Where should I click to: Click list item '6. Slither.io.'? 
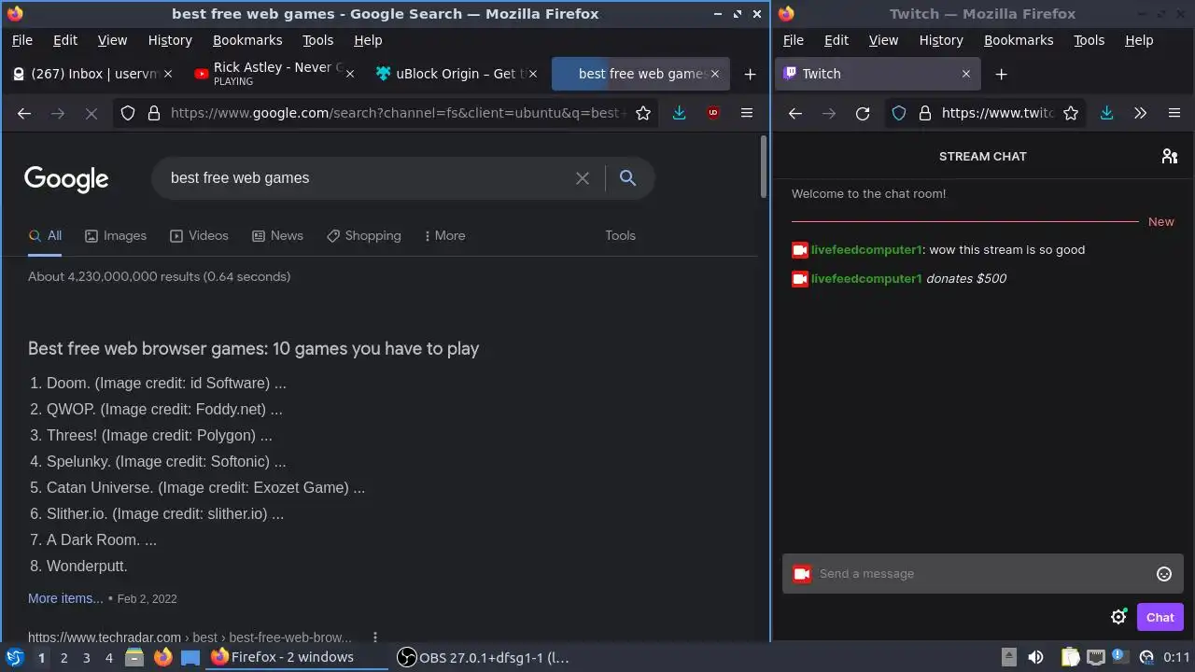pyautogui.click(x=157, y=513)
